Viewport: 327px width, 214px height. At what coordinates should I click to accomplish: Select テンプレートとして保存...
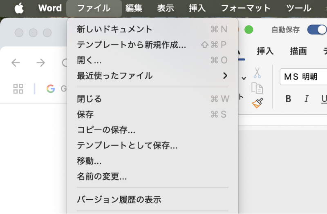tap(152, 145)
